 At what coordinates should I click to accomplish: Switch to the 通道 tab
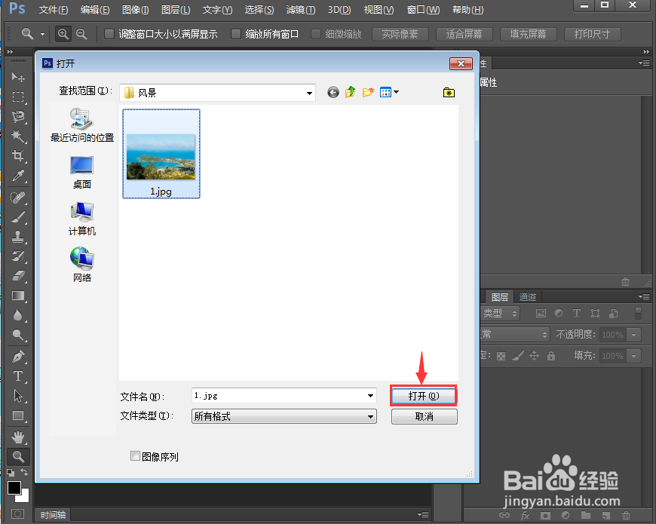(x=528, y=296)
